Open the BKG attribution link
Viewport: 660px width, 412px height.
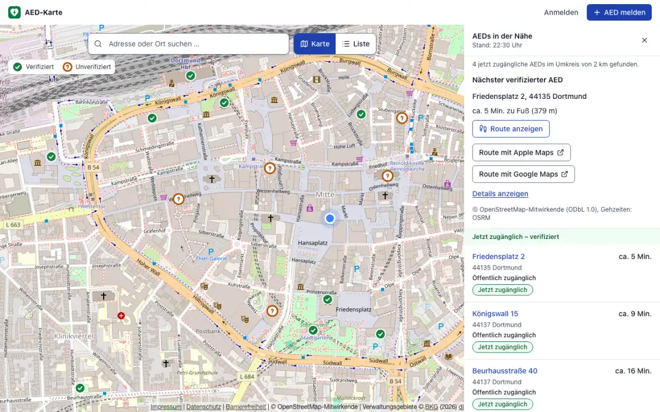[x=431, y=407]
